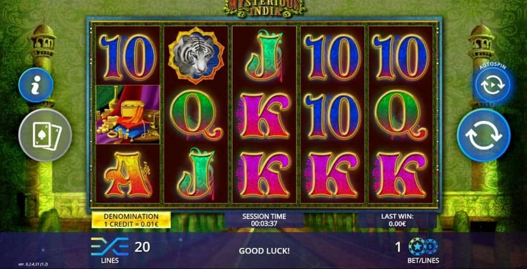Click the lines count 20

coord(142,247)
